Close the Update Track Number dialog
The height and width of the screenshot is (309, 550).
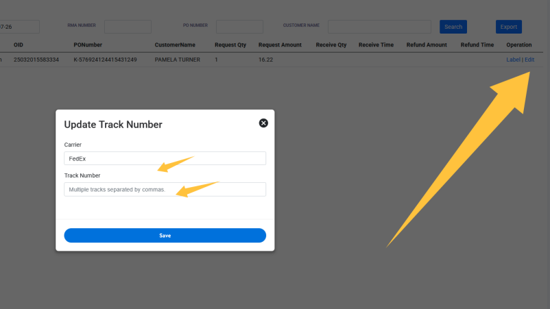pos(263,123)
